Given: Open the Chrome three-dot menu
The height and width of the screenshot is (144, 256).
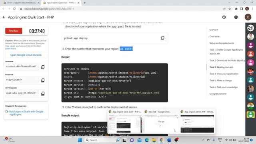Looking at the screenshot, I should click(252, 9).
